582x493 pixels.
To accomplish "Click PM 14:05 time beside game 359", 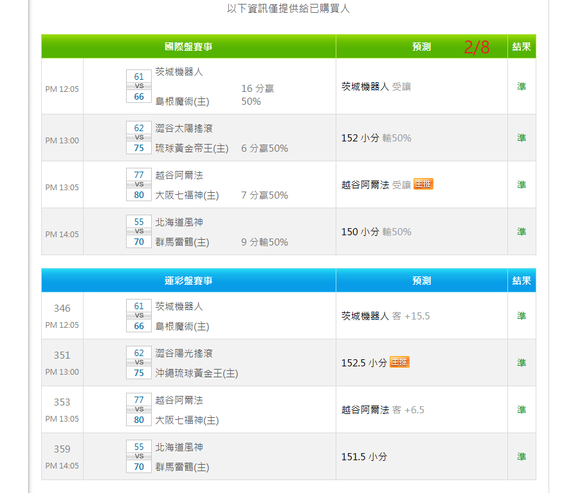I will tap(62, 465).
